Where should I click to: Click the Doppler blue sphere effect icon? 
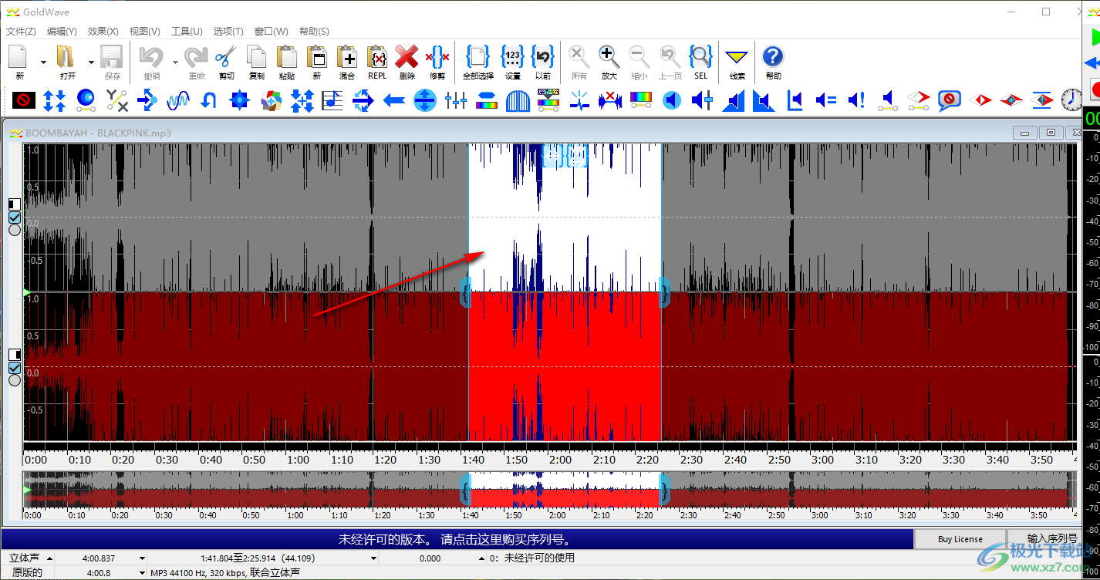pos(86,99)
